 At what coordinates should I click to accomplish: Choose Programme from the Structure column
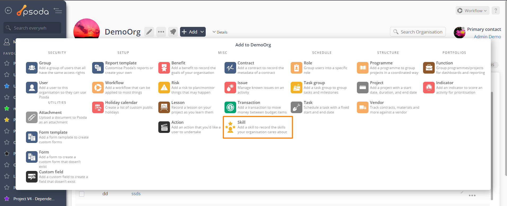coord(381,63)
